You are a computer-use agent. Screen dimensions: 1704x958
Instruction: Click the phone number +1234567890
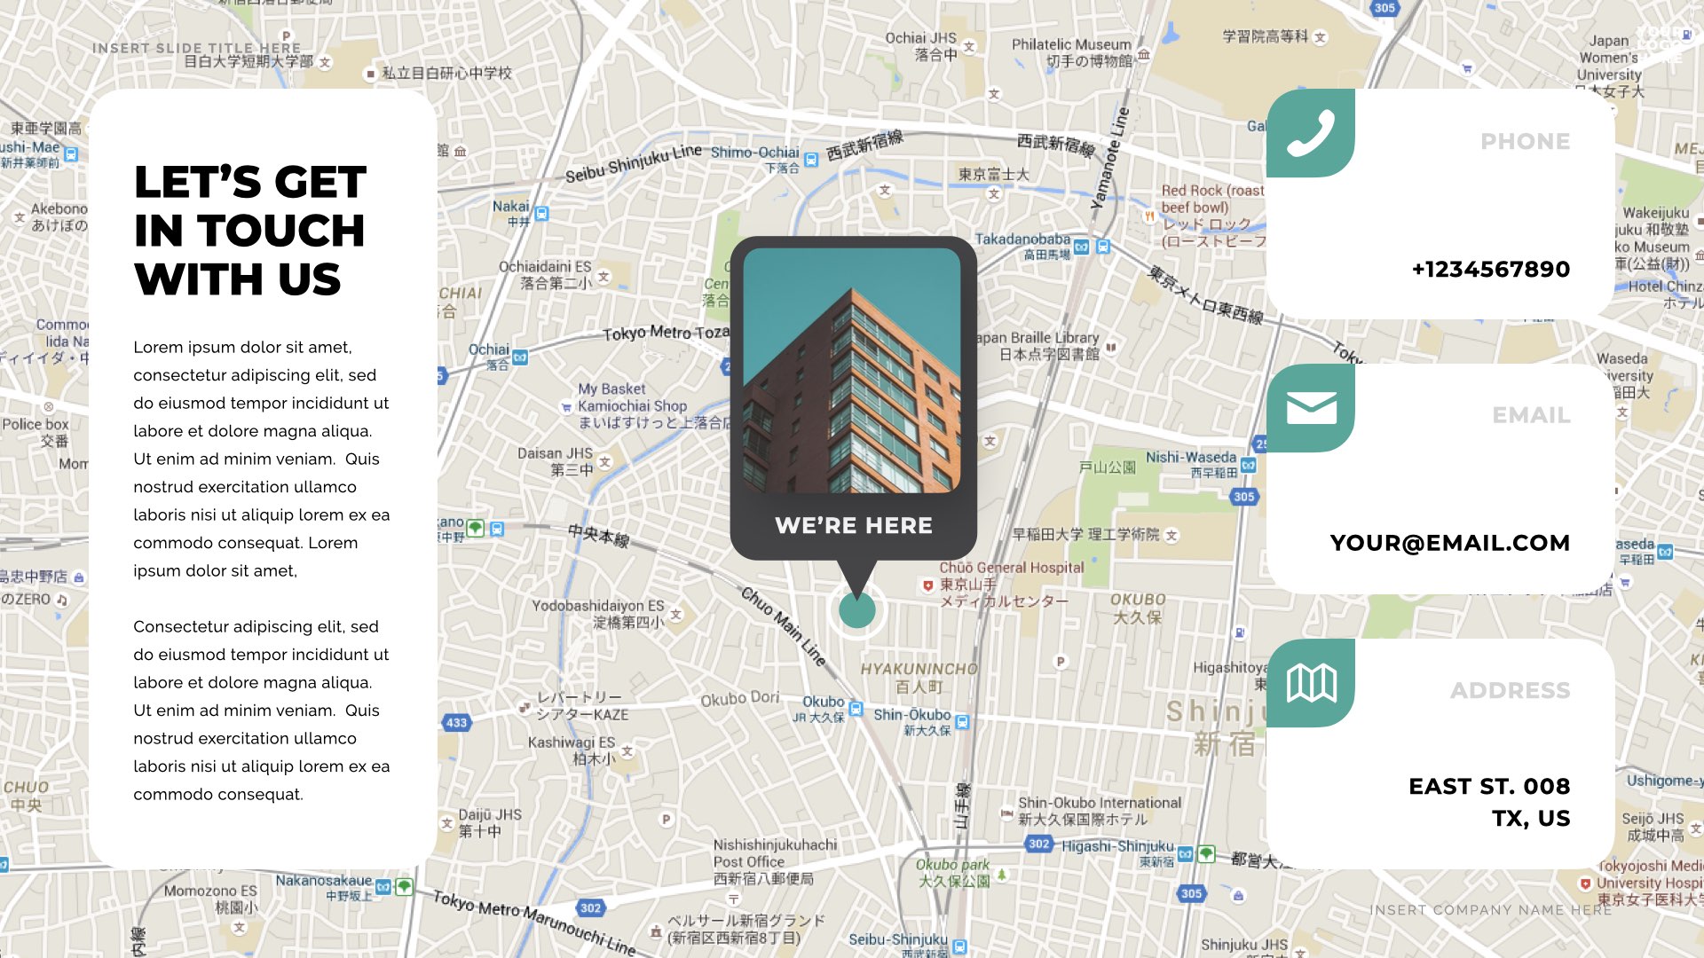[1490, 269]
